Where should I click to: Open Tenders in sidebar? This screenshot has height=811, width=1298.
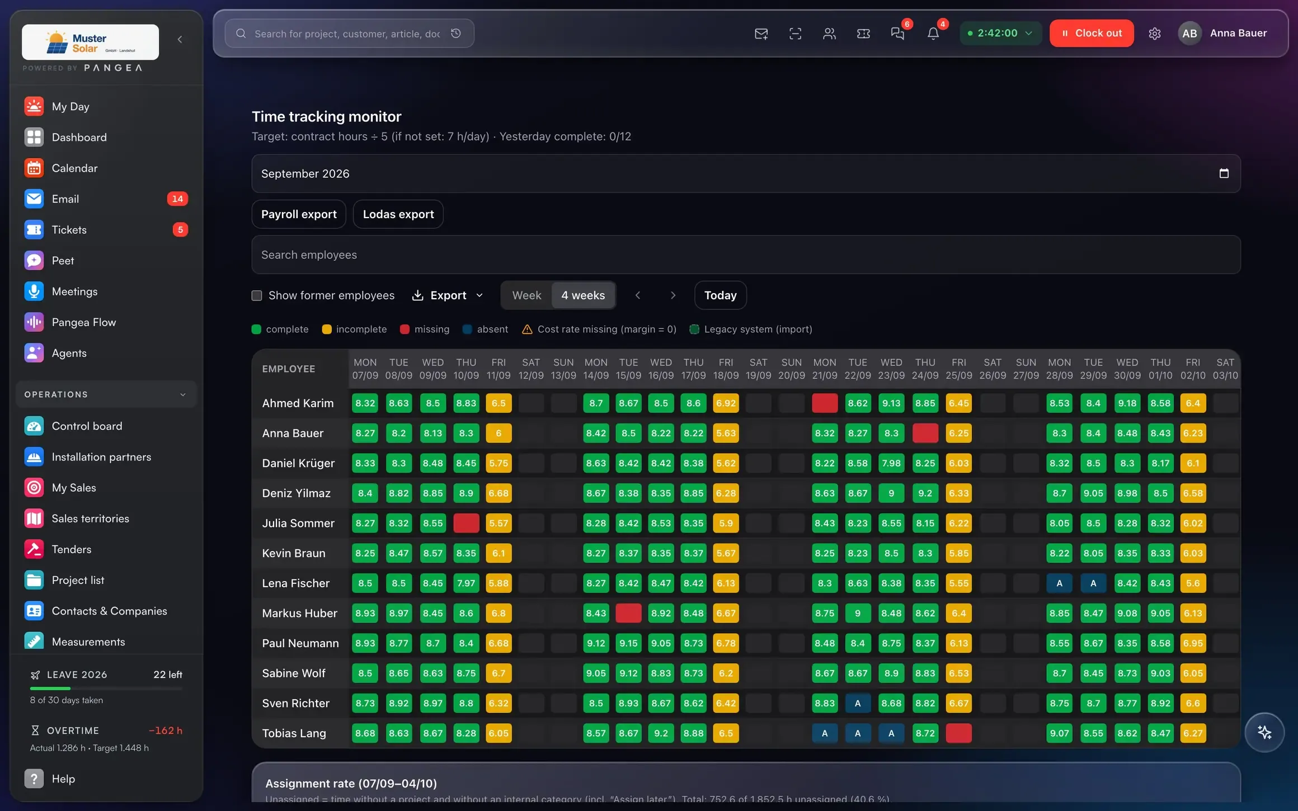pos(106,549)
